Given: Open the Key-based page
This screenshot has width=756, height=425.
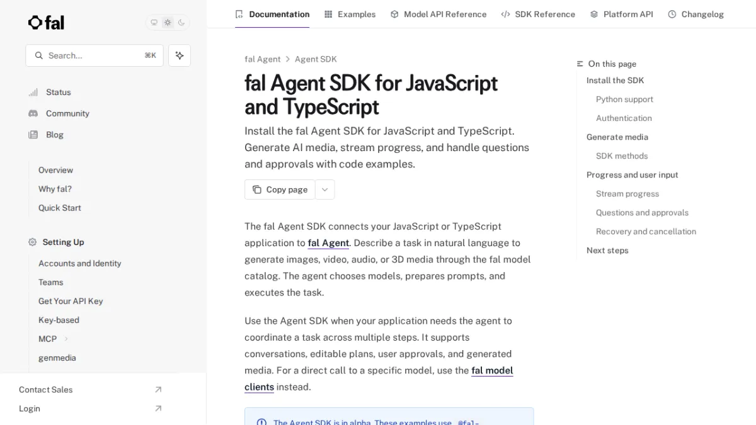Looking at the screenshot, I should click(x=59, y=320).
